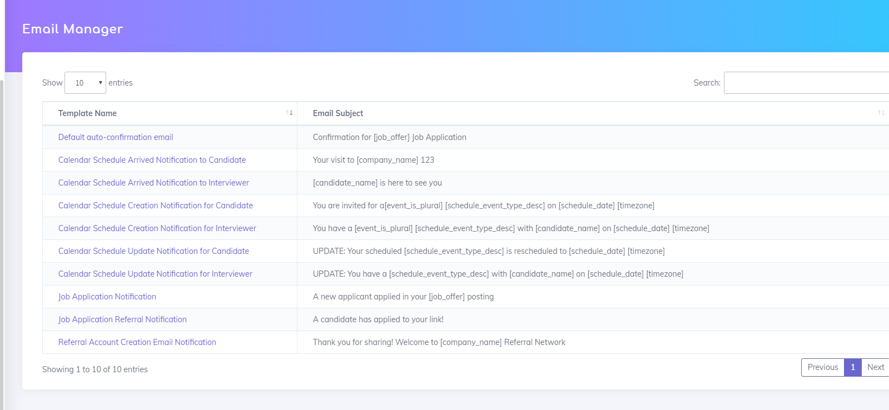The height and width of the screenshot is (410, 889).
Task: Select subject 'You are invited for a[event_is_plural]' cell
Action: (593, 206)
